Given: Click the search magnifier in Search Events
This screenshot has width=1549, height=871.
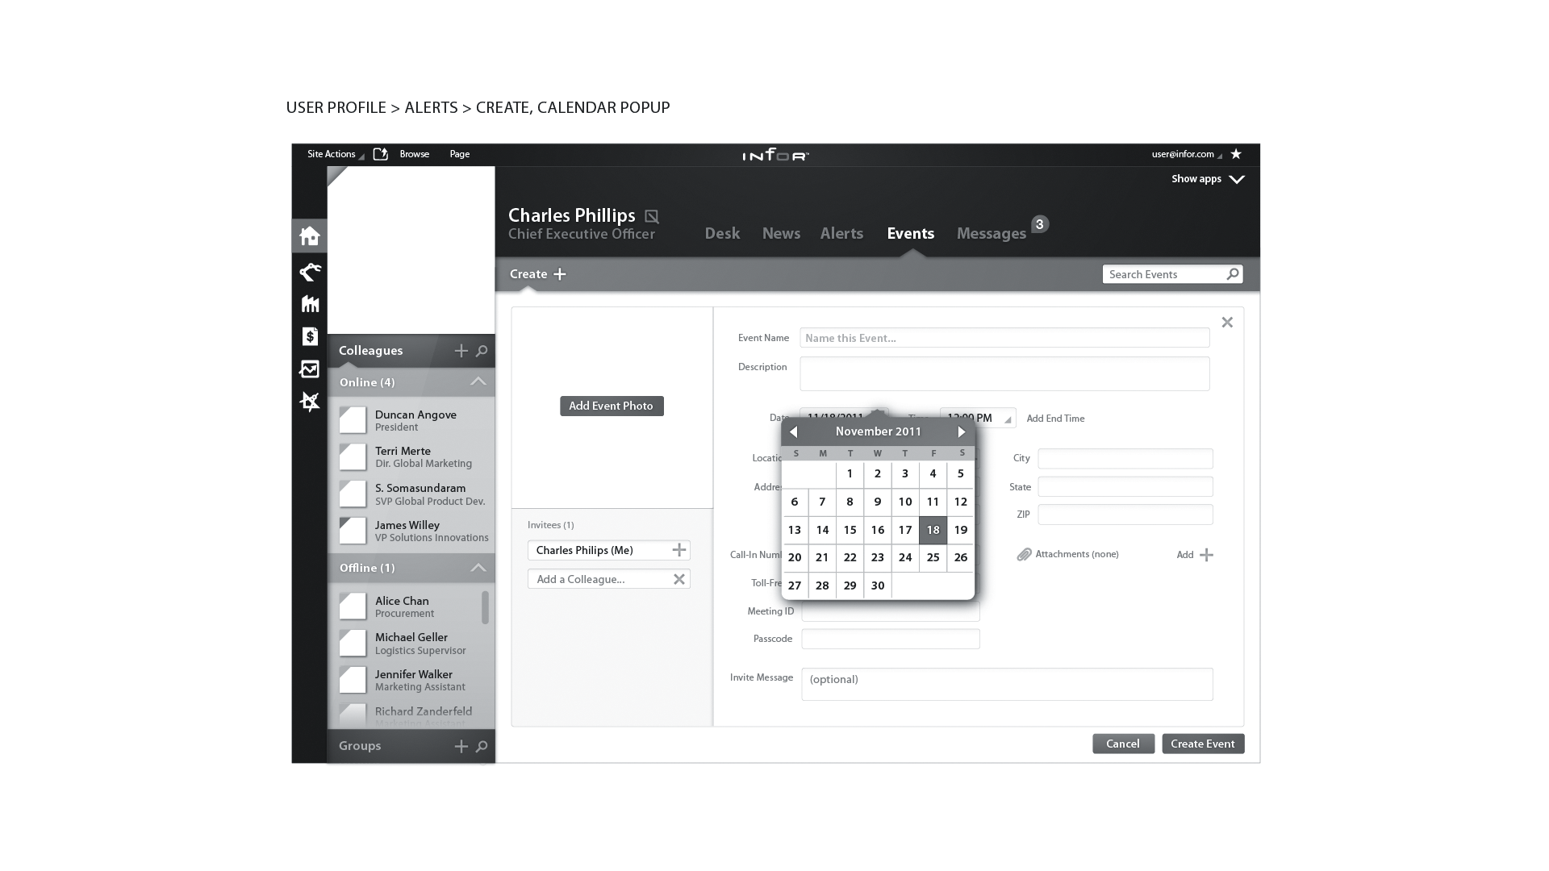Looking at the screenshot, I should 1232,274.
